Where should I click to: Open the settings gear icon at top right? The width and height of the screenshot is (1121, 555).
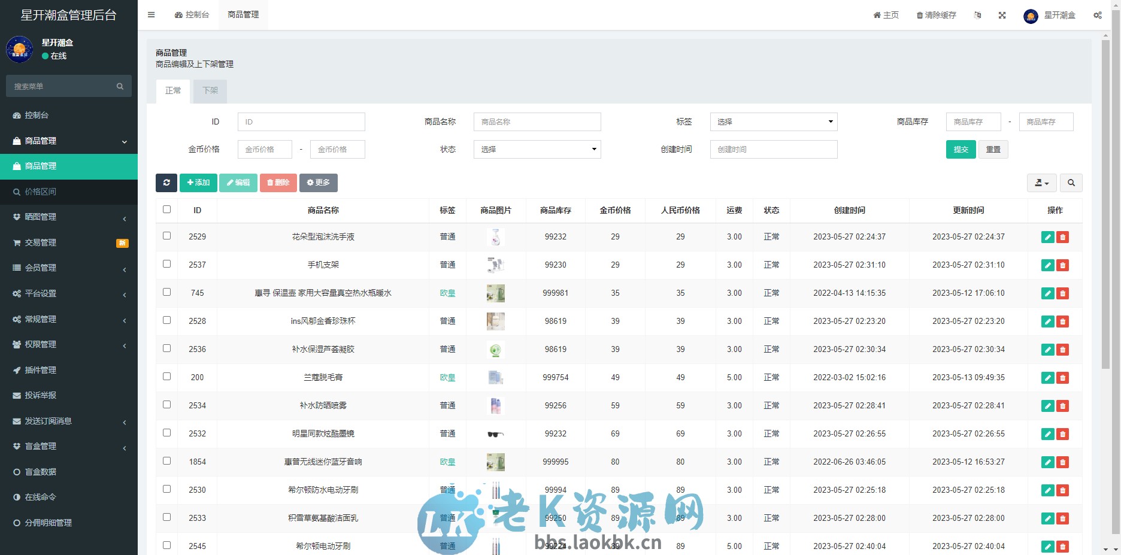pos(1098,15)
